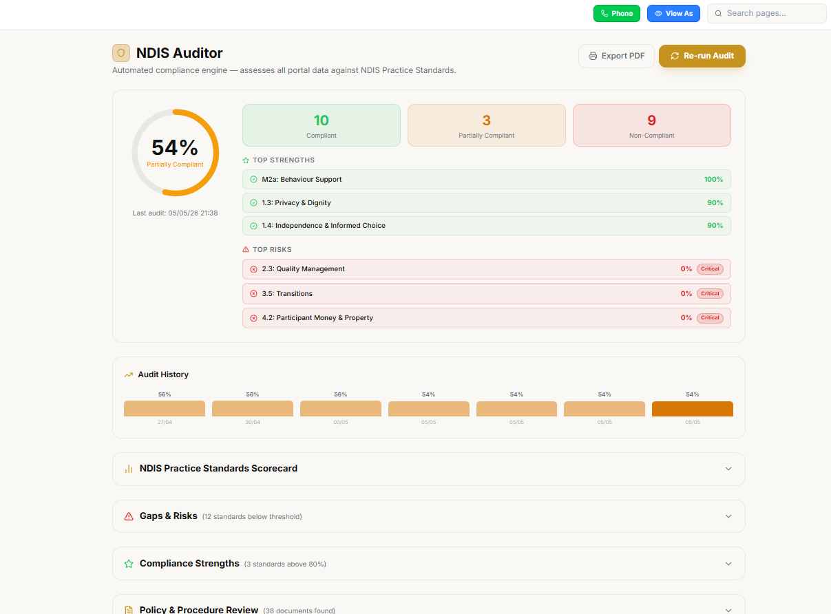The image size is (831, 614).
Task: Re-run the compliance audit
Action: click(702, 56)
